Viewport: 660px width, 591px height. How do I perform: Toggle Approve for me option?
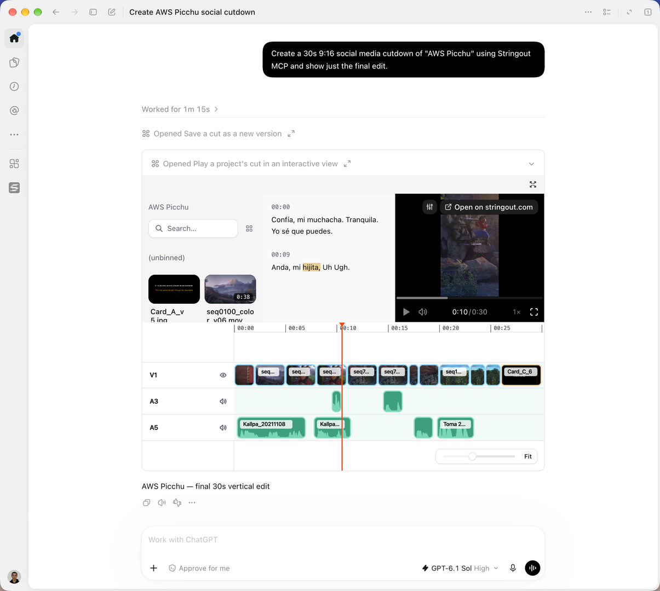[199, 568]
